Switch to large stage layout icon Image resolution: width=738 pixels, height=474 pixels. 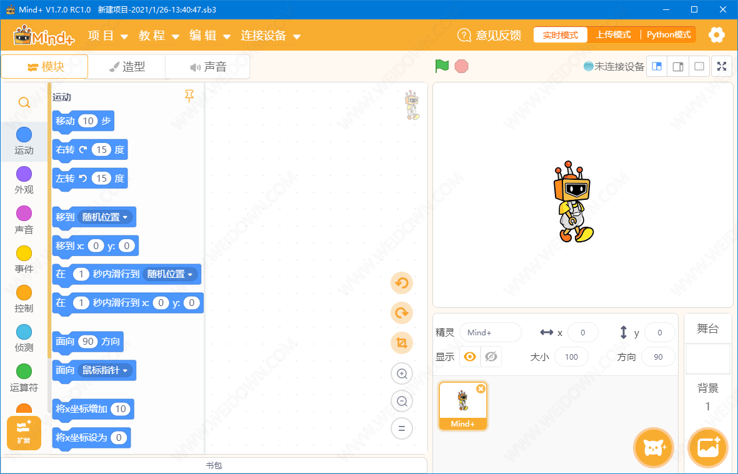pyautogui.click(x=678, y=66)
